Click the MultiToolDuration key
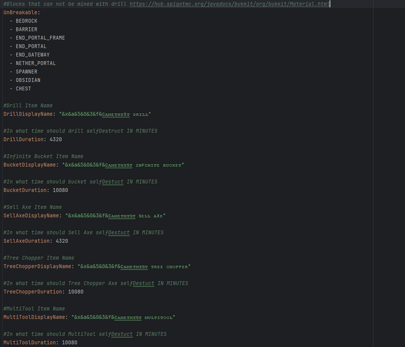405x347 pixels. coord(30,342)
